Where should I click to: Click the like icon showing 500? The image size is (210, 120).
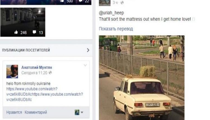point(62,1)
